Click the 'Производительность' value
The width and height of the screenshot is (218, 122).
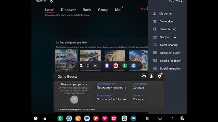click(x=111, y=87)
